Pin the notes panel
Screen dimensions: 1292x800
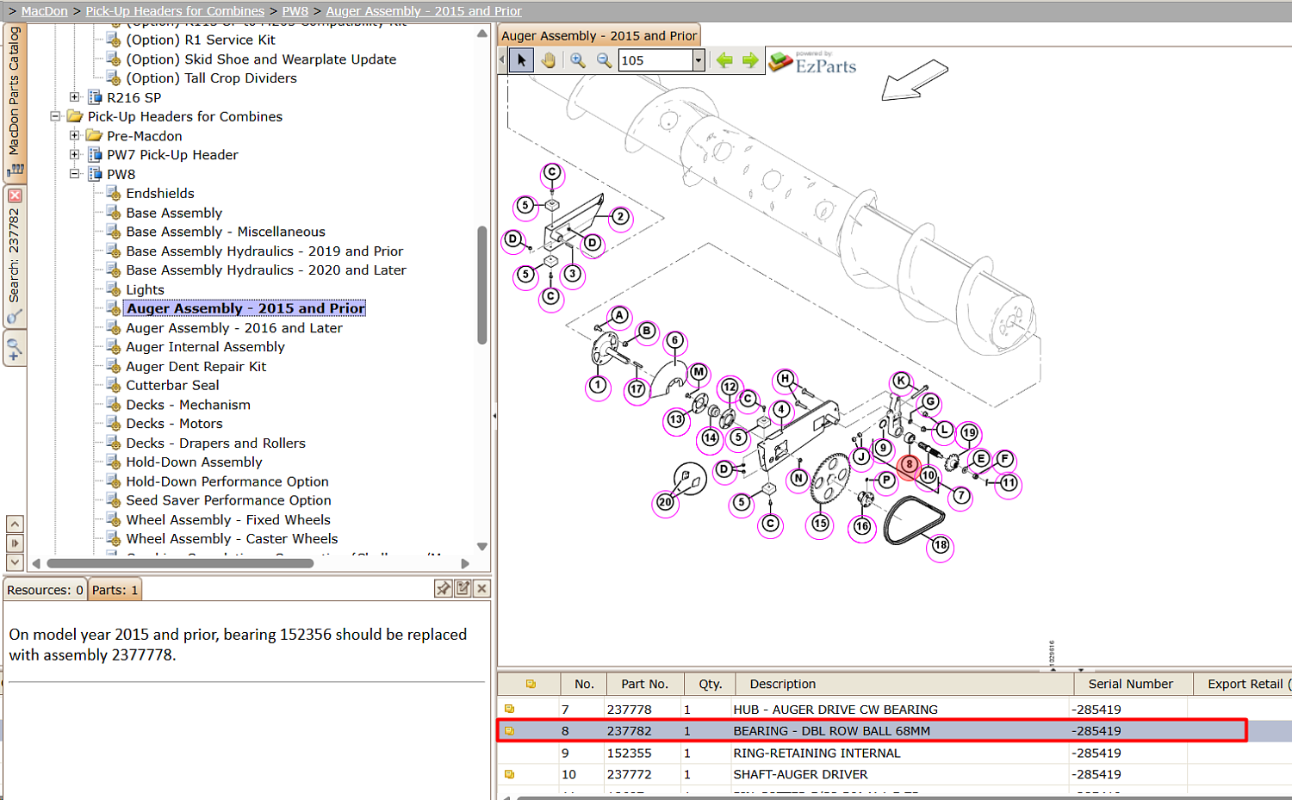(443, 588)
